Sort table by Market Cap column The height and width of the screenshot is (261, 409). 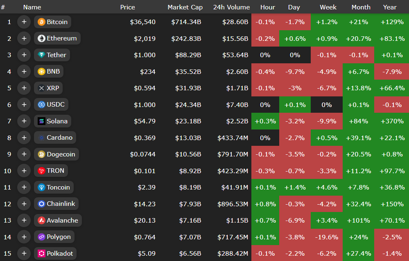pyautogui.click(x=185, y=7)
